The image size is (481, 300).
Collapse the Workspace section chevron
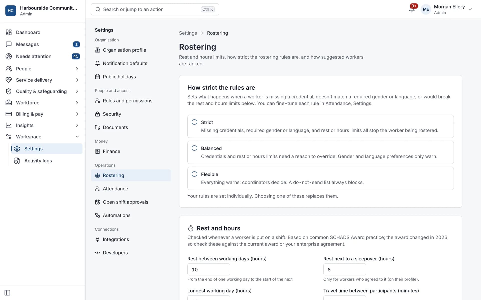pyautogui.click(x=77, y=136)
